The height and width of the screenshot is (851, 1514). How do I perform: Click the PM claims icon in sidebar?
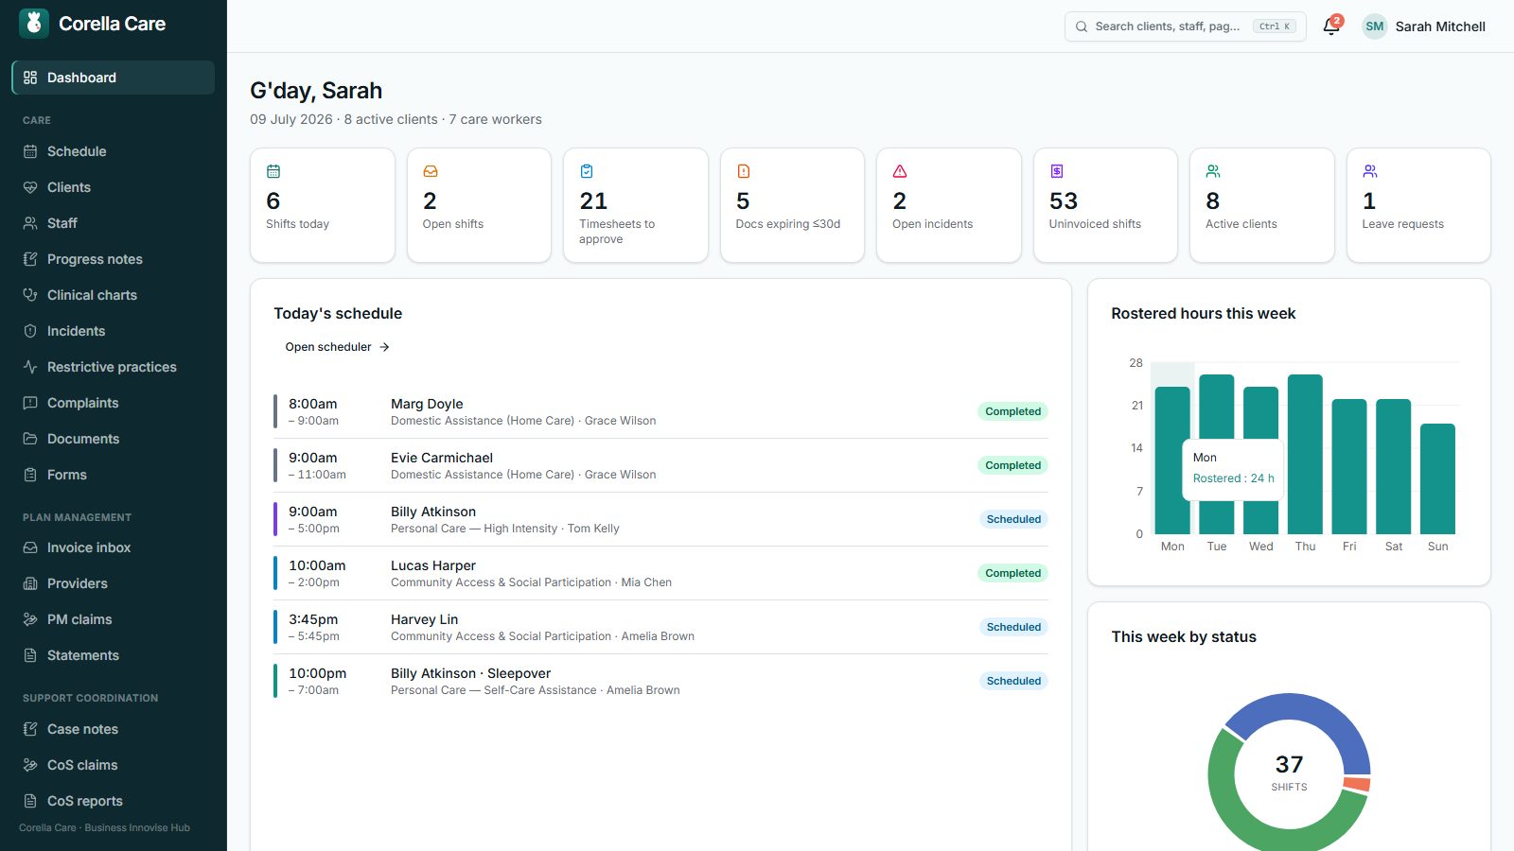point(30,619)
